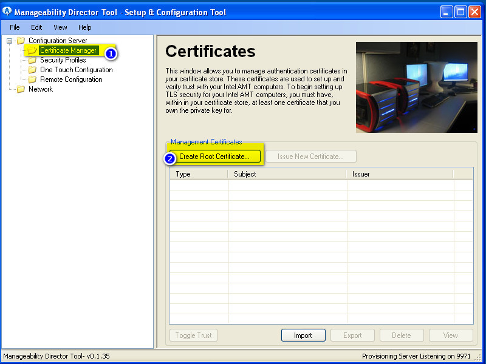This screenshot has width=486, height=364.
Task: Minimize the Manageability Director Tool window
Action: pos(447,12)
